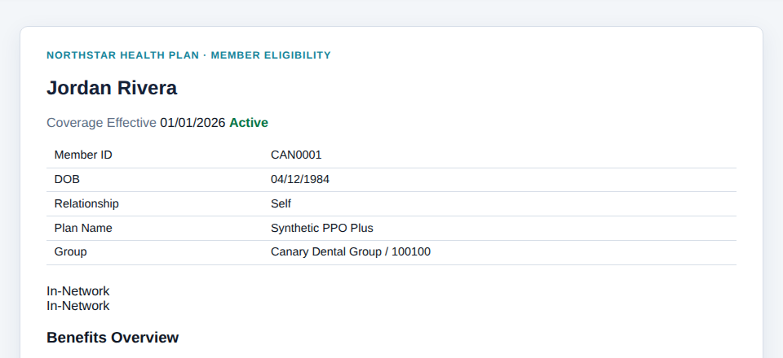This screenshot has width=783, height=358.
Task: Click the coverage date 01/01/2026
Action: pos(192,123)
